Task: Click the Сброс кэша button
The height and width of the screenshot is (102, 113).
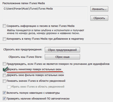Action: tap(62, 57)
